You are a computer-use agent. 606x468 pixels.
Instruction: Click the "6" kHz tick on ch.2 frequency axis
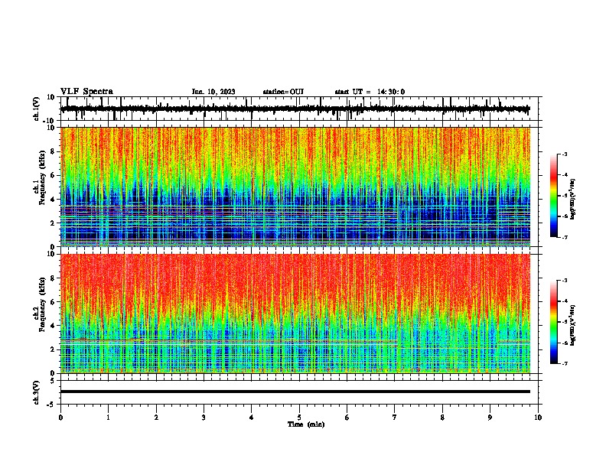(53, 302)
